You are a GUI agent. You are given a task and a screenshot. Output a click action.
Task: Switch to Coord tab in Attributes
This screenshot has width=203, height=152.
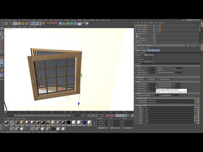(144, 50)
